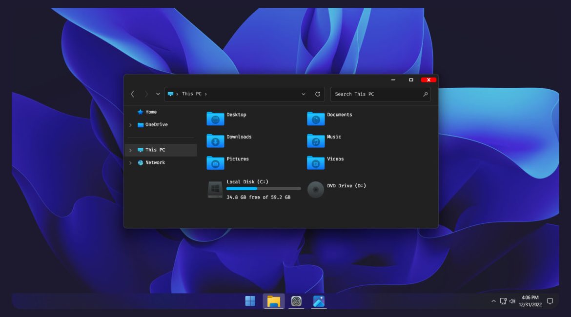Screen dimensions: 571x317
Task: Click the This PC monitor icon in sidebar
Action: pyautogui.click(x=140, y=150)
